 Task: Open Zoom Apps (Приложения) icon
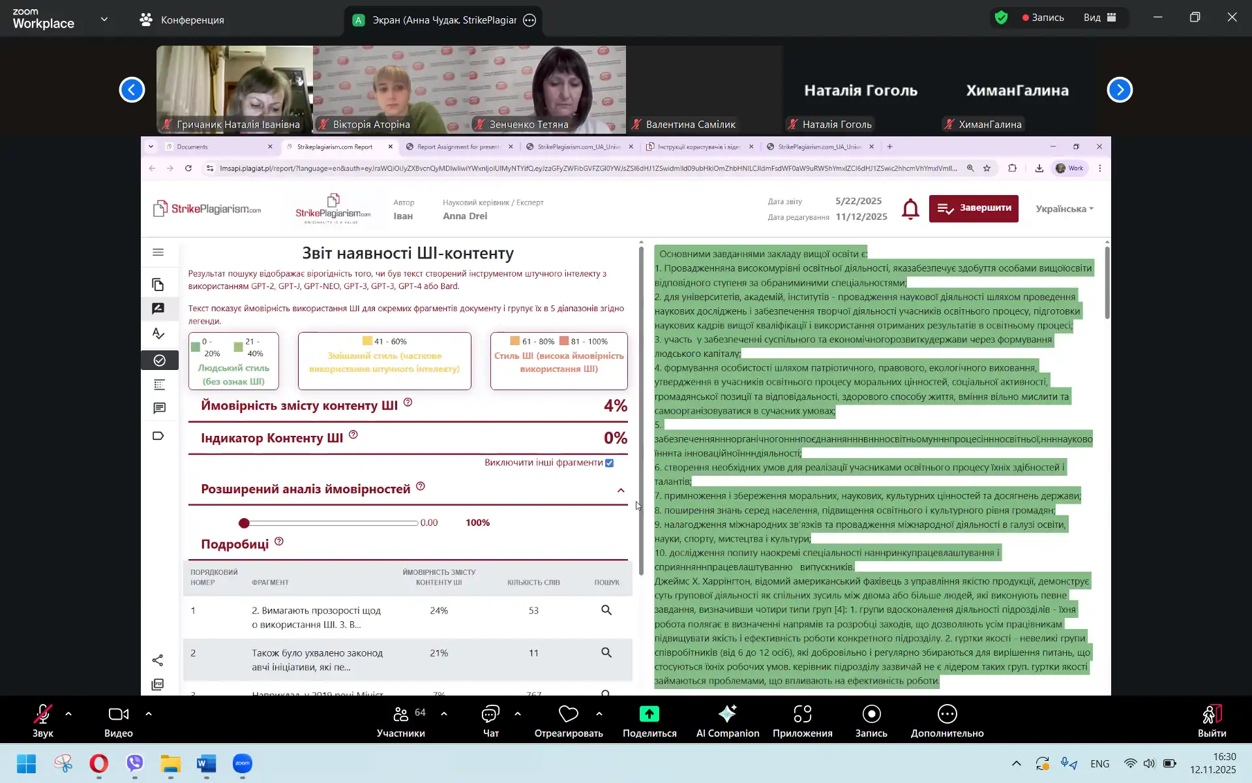(802, 714)
